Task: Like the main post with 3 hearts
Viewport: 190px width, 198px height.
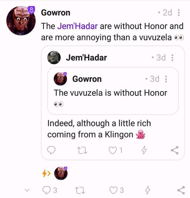Action: pyautogui.click(x=116, y=190)
